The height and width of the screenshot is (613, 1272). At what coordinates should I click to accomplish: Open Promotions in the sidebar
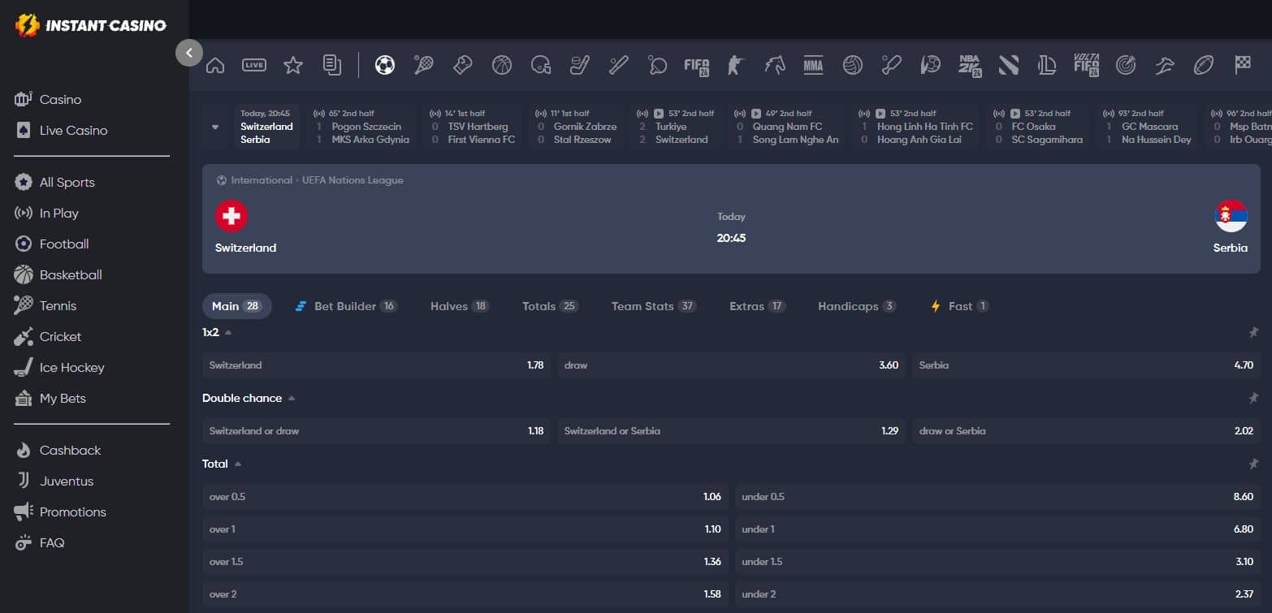(61, 512)
